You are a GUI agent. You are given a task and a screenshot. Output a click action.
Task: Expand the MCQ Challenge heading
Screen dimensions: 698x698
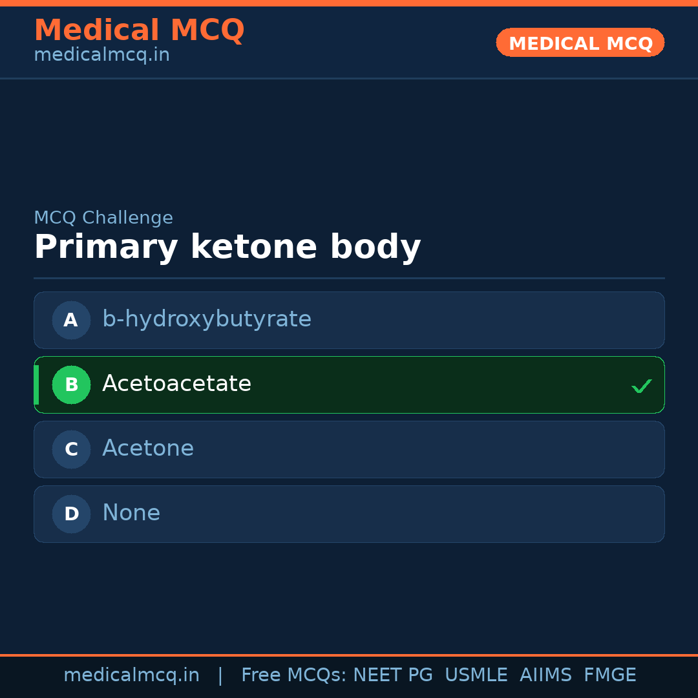pos(103,218)
